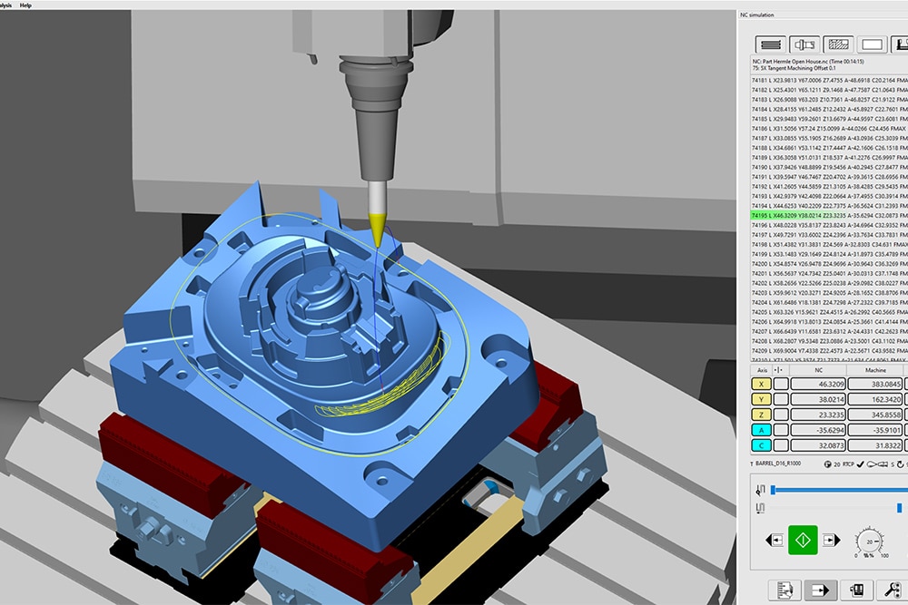The image size is (908, 605).
Task: Click the Y machine value 162.3420
Action: coord(875,399)
